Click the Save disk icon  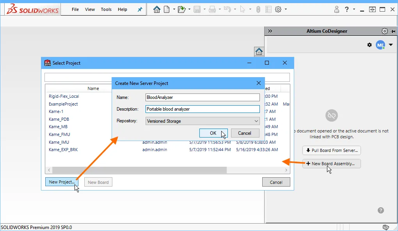pyautogui.click(x=197, y=9)
